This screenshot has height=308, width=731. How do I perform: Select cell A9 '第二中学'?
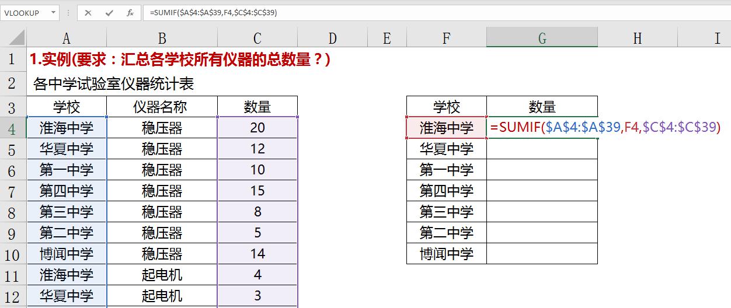pyautogui.click(x=67, y=233)
